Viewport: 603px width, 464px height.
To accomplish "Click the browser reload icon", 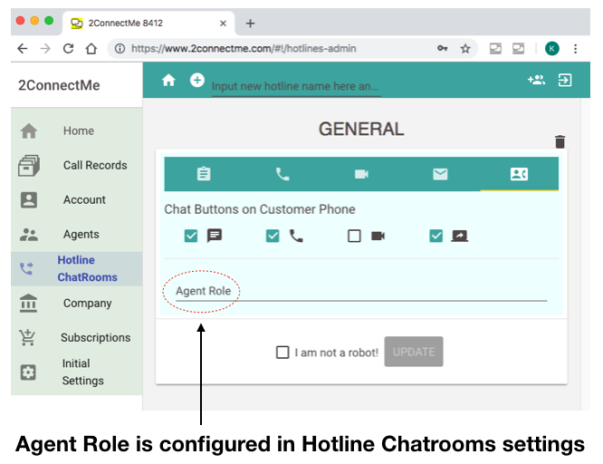I will (68, 49).
